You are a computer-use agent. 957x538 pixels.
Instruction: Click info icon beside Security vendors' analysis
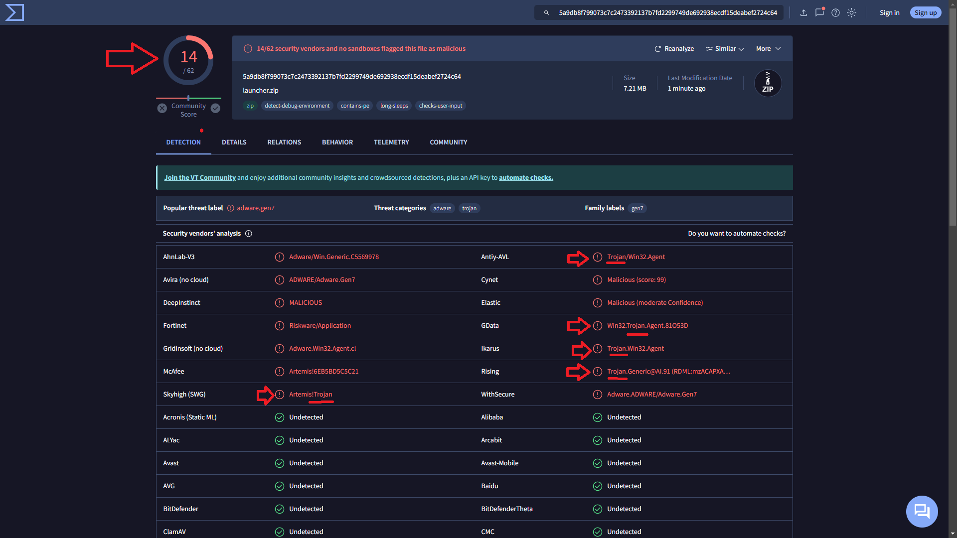[249, 234]
